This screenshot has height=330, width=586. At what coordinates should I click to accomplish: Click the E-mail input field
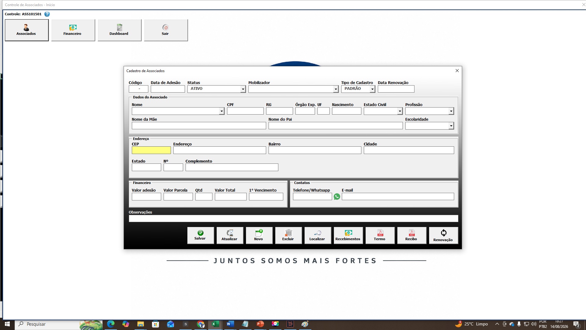pyautogui.click(x=398, y=197)
